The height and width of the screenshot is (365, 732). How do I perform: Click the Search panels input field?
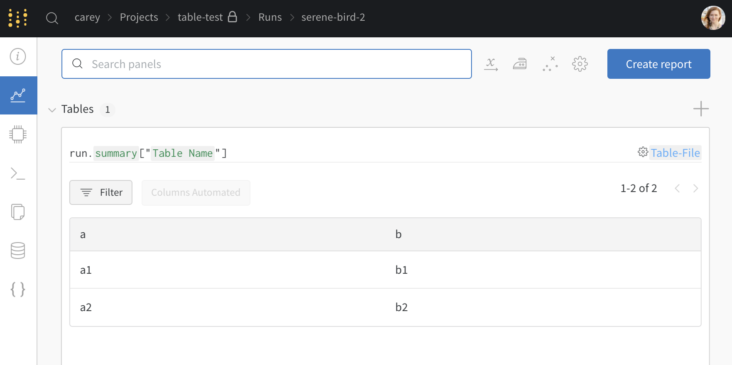[274, 64]
